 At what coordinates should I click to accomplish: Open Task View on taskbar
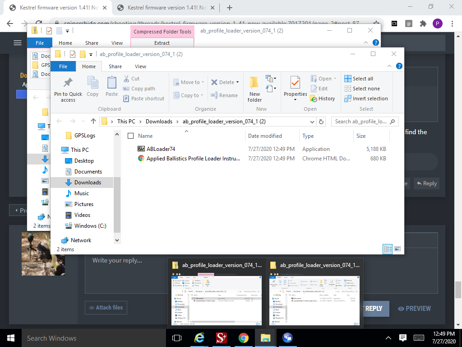pyautogui.click(x=177, y=338)
